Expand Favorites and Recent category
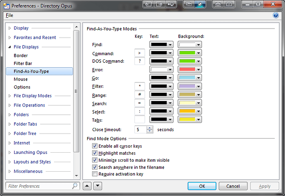Image resolution: width=285 pixels, height=196 pixels. 9,38
